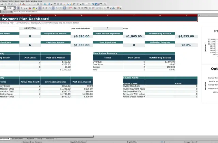This screenshot has width=218, height=143.
Task: Click the horizontal scrollbar above sheet tabs
Action: point(47,137)
